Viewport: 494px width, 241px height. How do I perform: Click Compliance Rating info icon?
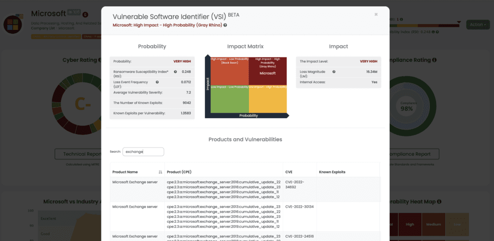click(434, 60)
